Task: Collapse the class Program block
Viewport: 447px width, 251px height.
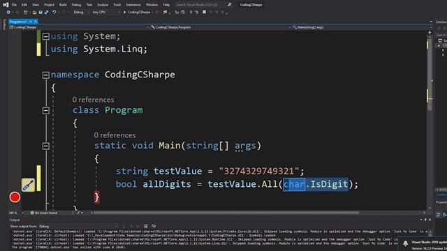Action: 45,110
